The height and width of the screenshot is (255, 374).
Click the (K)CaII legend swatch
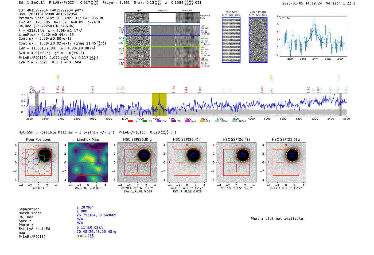tap(217, 121)
